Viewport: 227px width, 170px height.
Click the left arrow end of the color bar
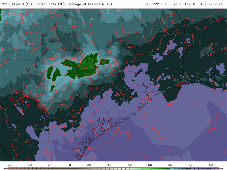(x=6, y=168)
